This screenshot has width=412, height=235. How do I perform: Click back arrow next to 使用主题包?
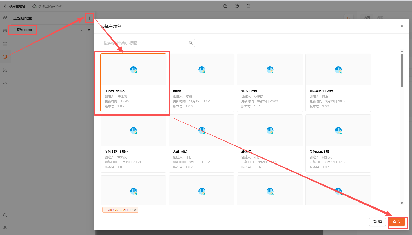tap(5, 6)
